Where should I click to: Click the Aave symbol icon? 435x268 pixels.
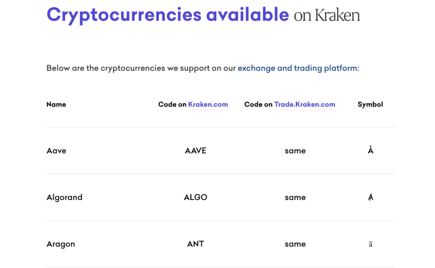pyautogui.click(x=370, y=150)
